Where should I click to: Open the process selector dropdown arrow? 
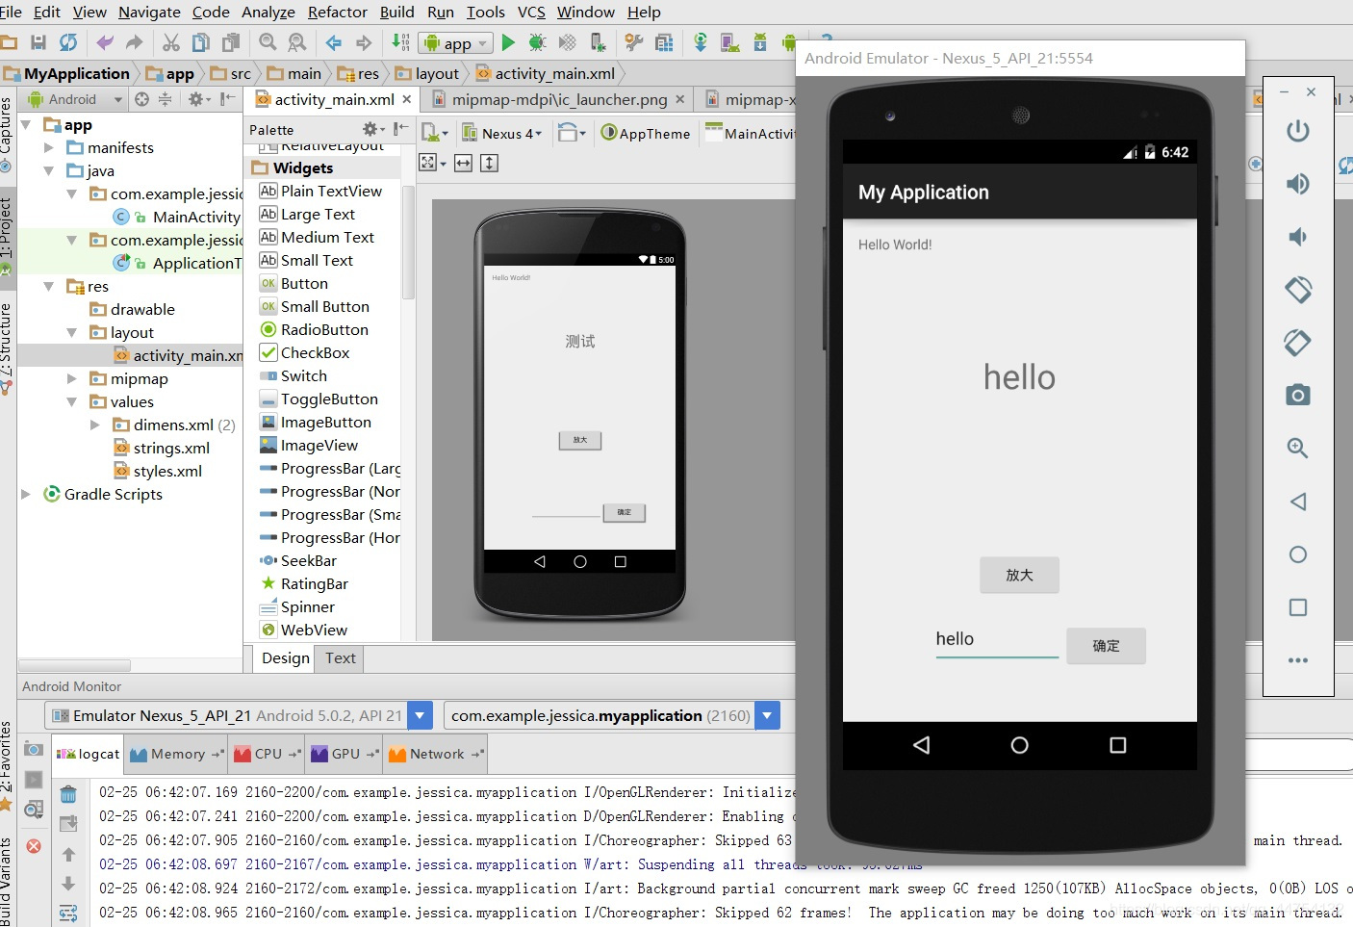[767, 715]
